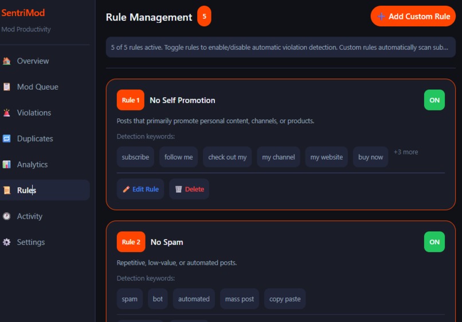The image size is (462, 322).
Task: Edit Rule 1 No Self Promotion
Action: pos(140,189)
